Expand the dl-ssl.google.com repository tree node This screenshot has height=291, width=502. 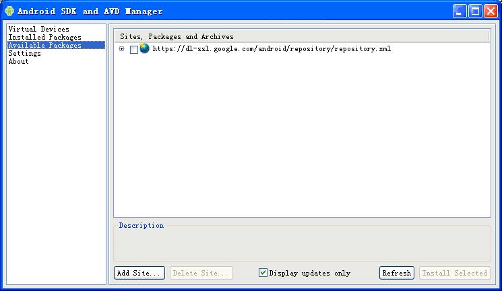pos(122,49)
